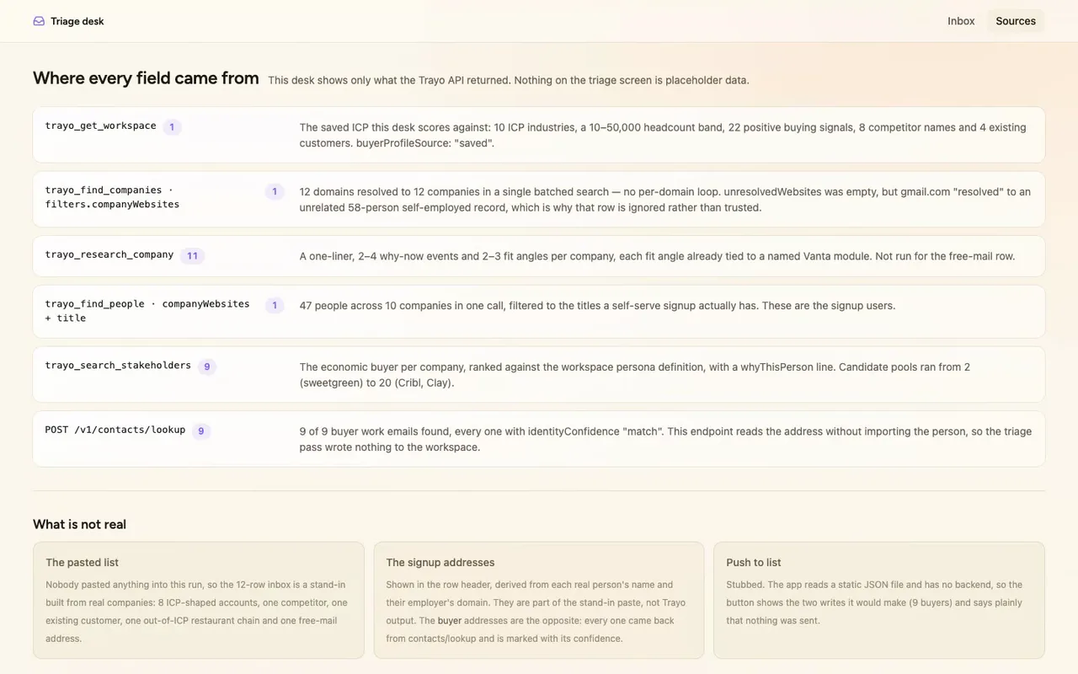The image size is (1078, 674).
Task: Click the 'Push to list' card title
Action: pos(754,562)
